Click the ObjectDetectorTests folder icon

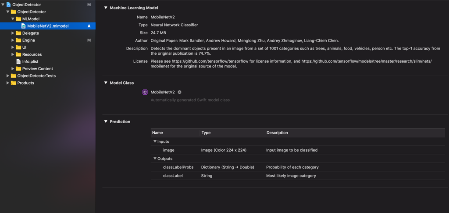pos(13,76)
